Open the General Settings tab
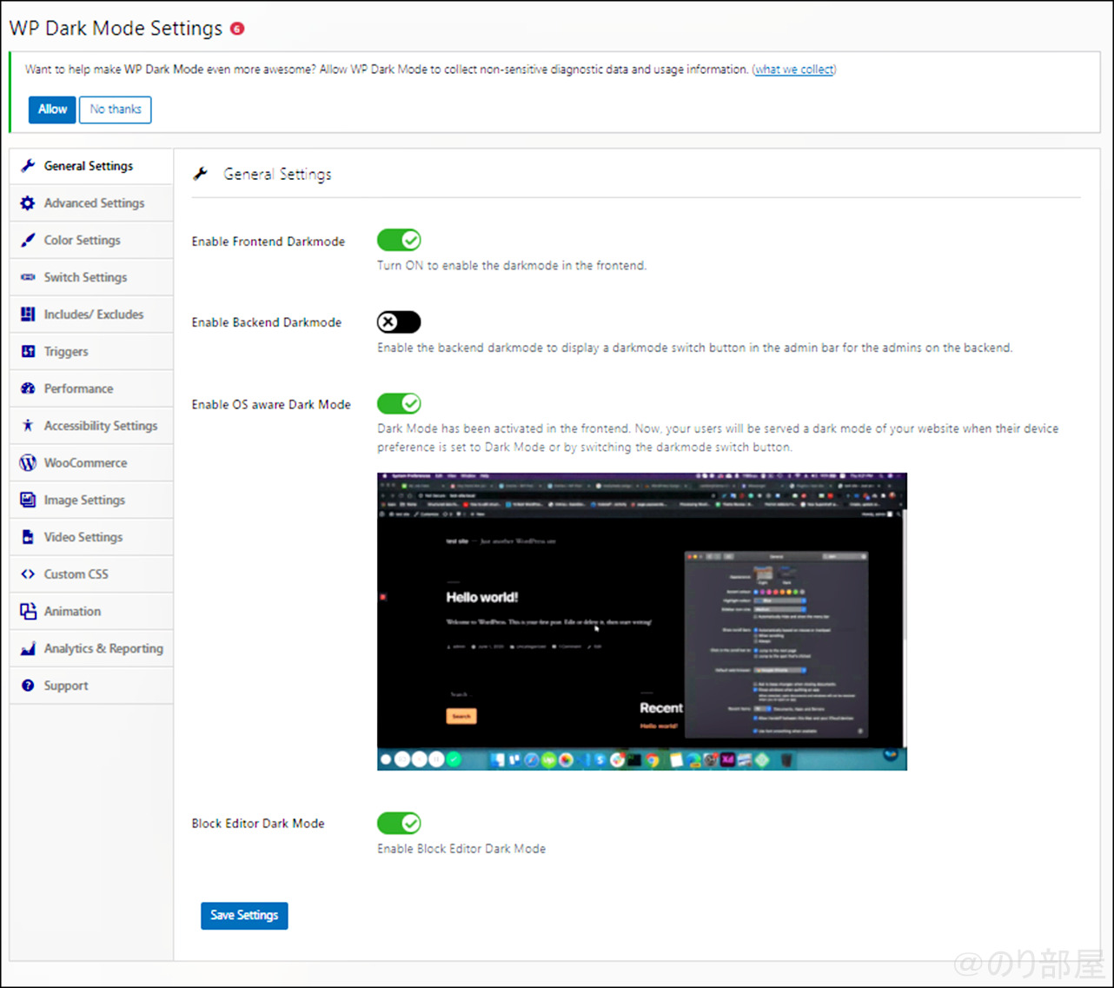This screenshot has height=988, width=1114. point(91,166)
